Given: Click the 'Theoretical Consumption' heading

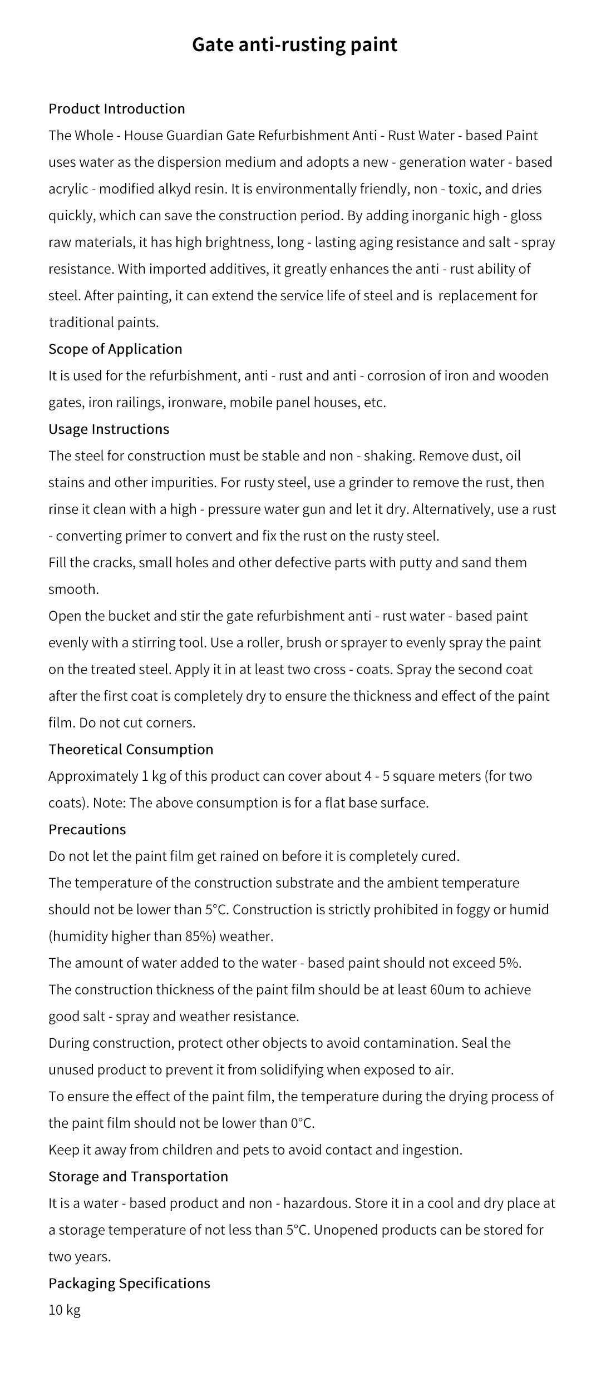Looking at the screenshot, I should tap(131, 749).
